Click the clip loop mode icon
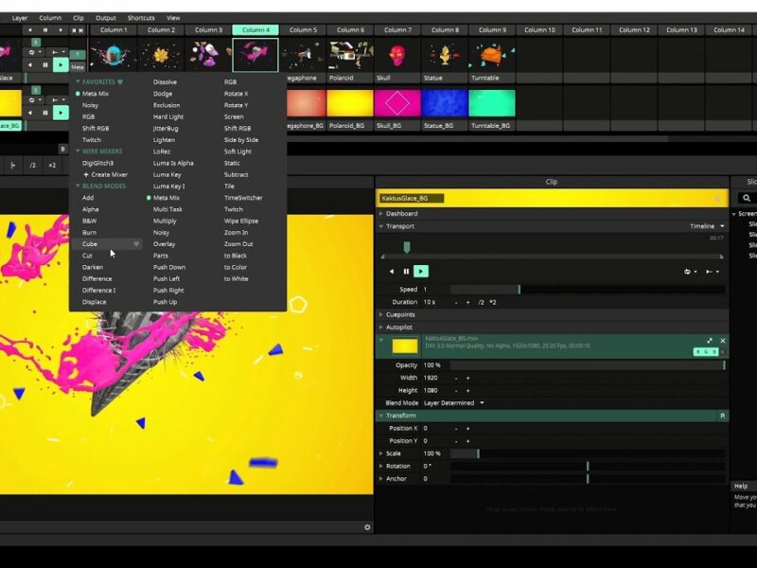Screen dimensions: 757x568 [688, 271]
